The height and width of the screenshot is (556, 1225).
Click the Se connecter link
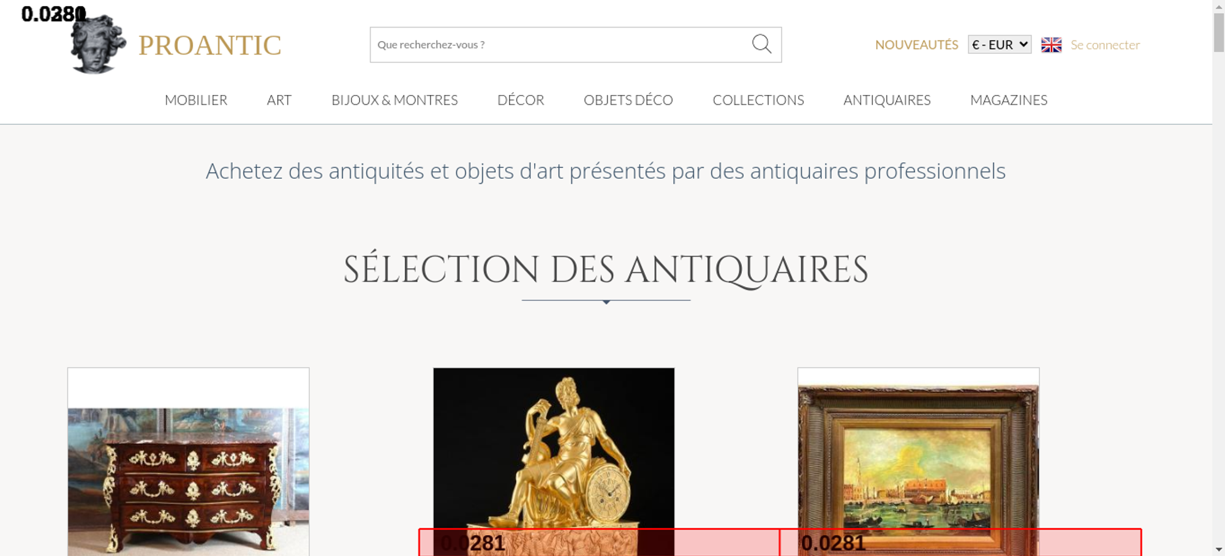click(1105, 45)
